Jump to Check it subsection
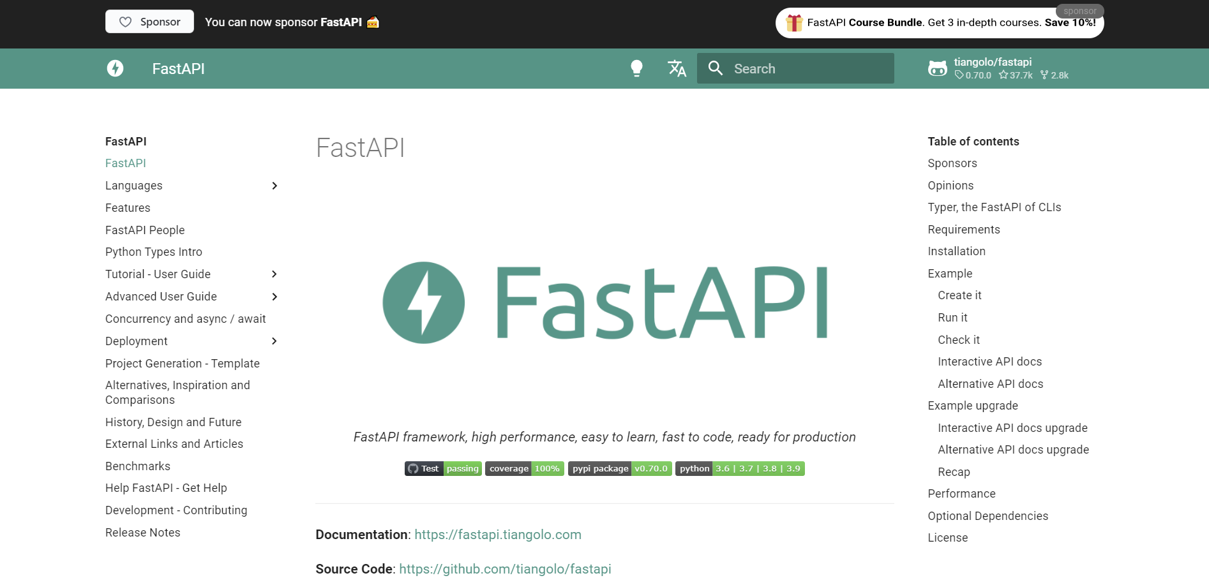 tap(959, 340)
